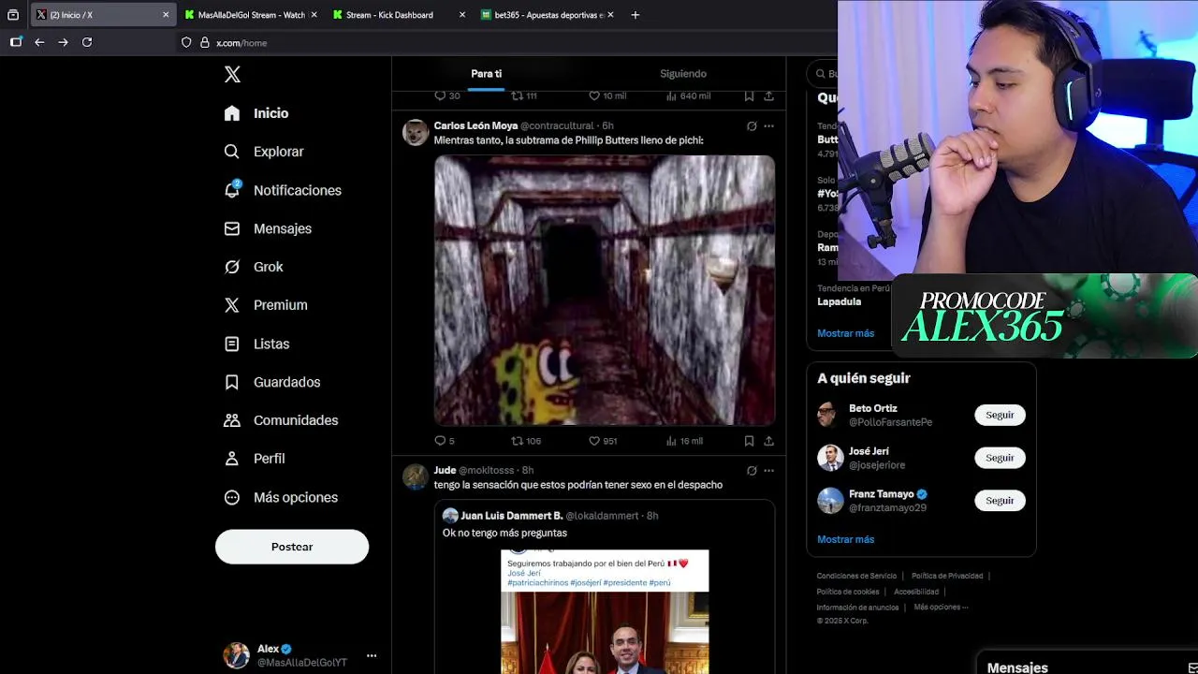Open browser tab list dropdown
Screen dimensions: 1198x674
pos(13,15)
